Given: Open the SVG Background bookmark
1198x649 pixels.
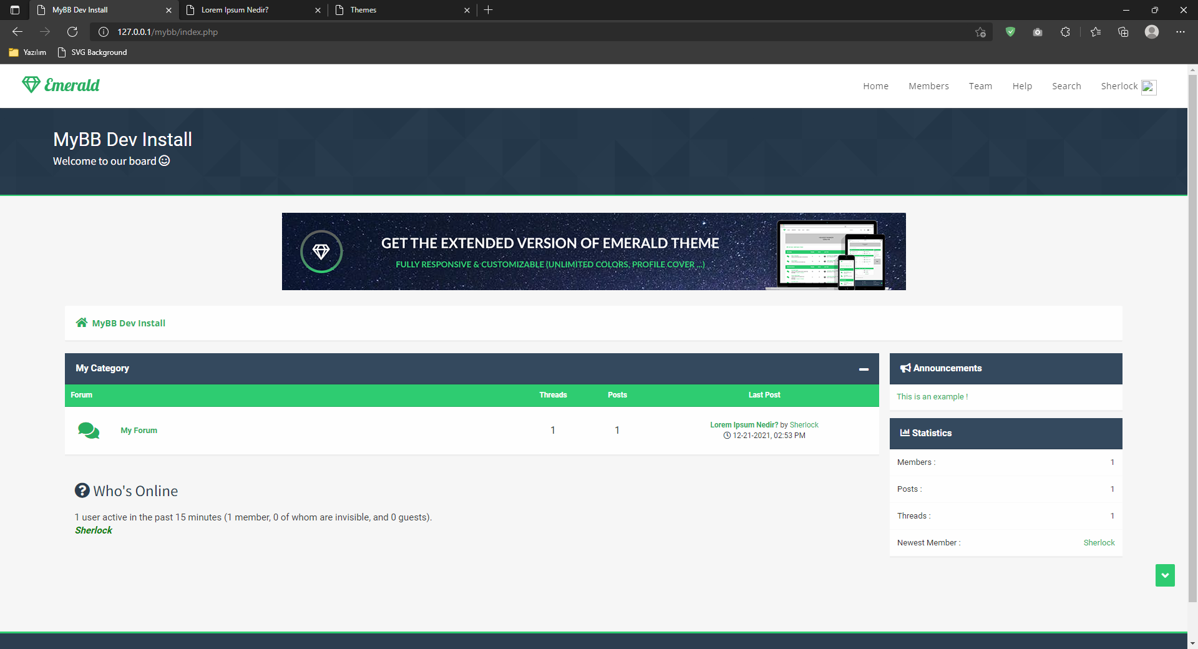Looking at the screenshot, I should [92, 52].
